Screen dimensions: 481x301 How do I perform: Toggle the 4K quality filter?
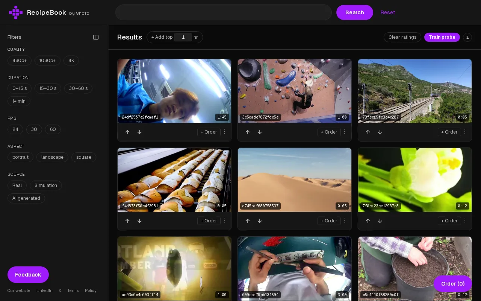tap(71, 61)
